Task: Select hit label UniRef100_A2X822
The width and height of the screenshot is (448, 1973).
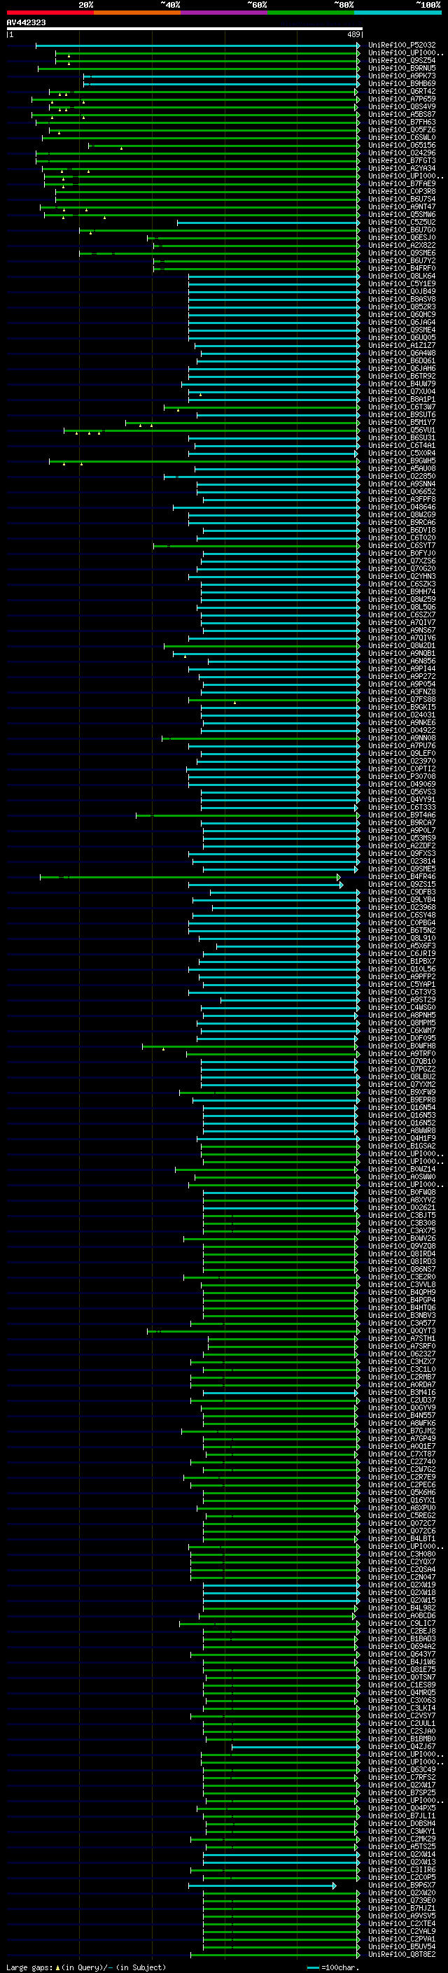Action: point(402,245)
